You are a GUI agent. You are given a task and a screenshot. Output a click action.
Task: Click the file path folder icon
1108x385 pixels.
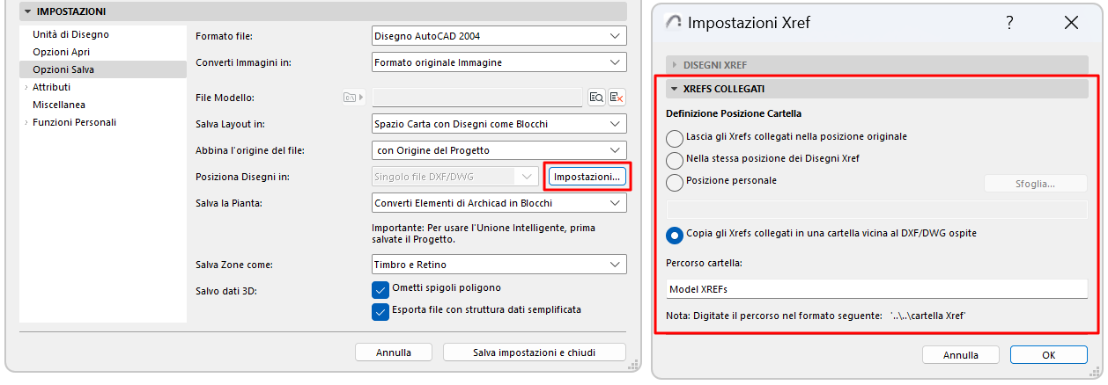tap(352, 98)
